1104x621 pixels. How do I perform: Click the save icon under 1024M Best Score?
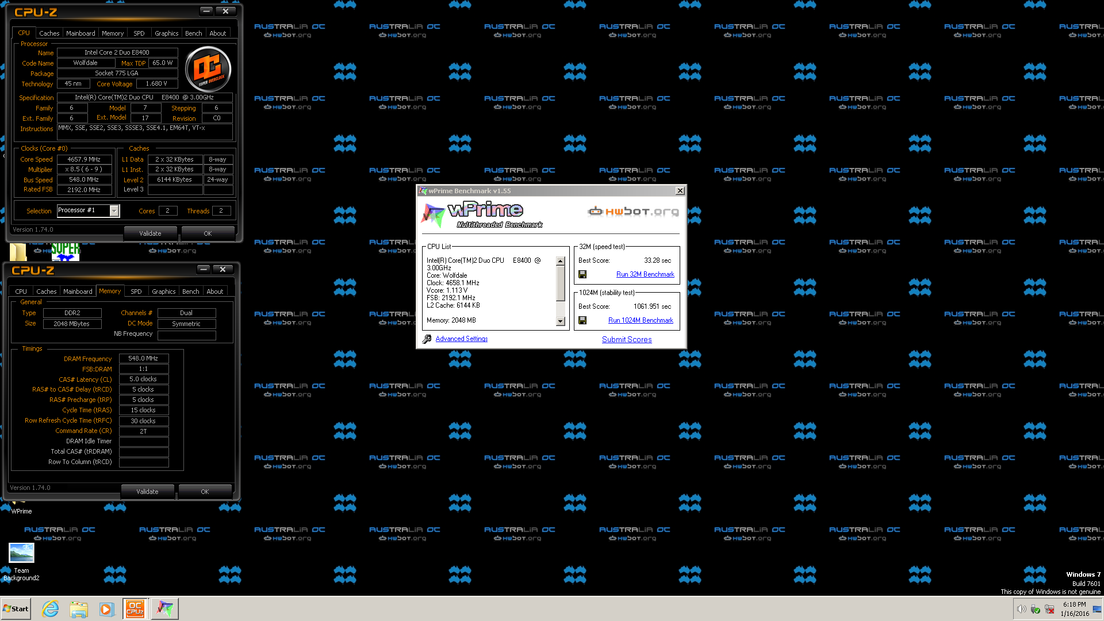(x=582, y=320)
